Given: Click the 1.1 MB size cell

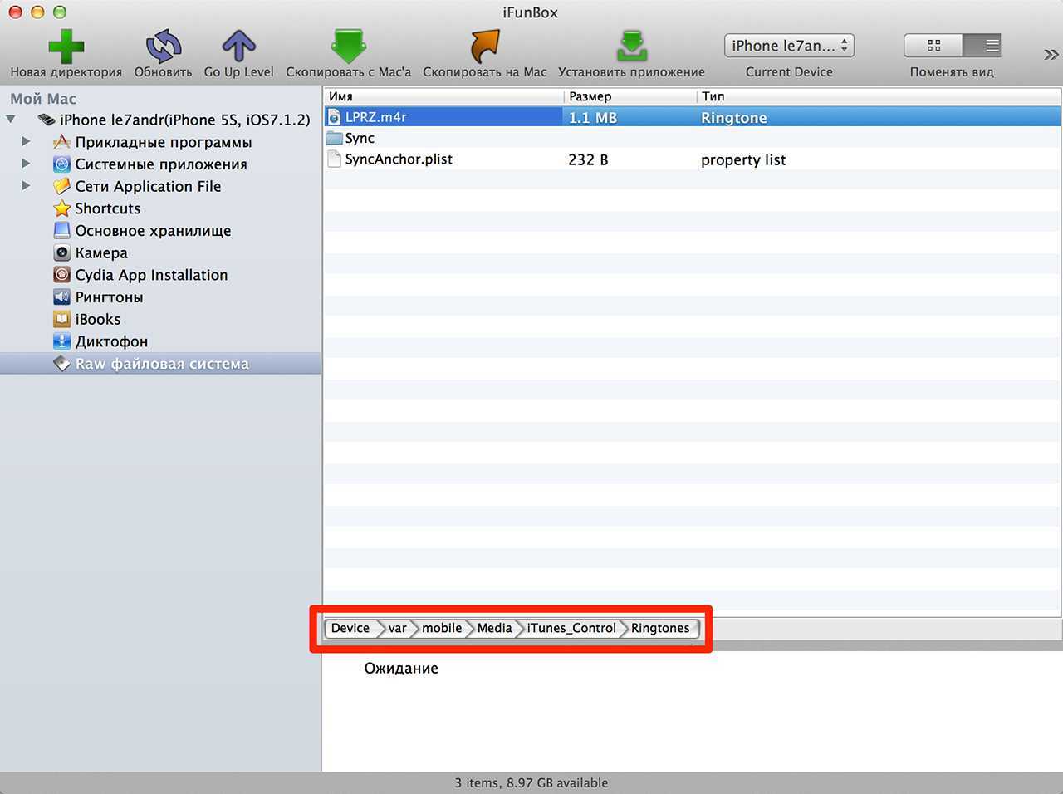Looking at the screenshot, I should [593, 117].
